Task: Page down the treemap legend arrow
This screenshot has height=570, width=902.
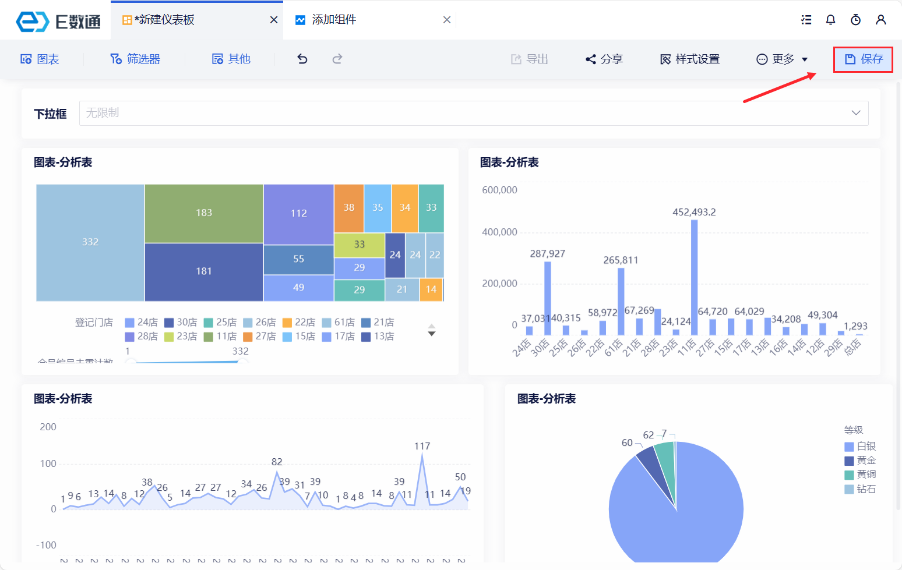Action: click(x=432, y=334)
